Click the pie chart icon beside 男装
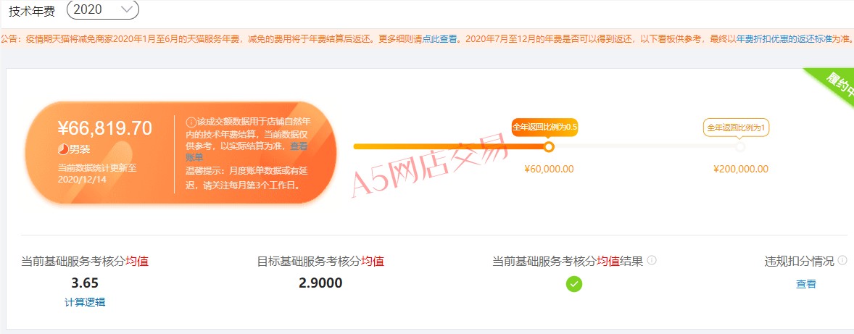Screen dimensions: 854x334 click(x=63, y=149)
